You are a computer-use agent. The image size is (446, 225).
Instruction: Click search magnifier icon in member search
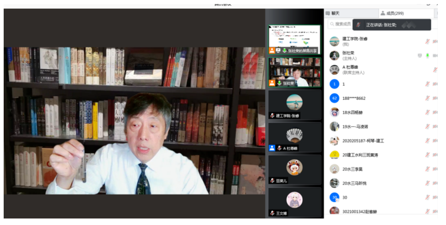click(332, 24)
